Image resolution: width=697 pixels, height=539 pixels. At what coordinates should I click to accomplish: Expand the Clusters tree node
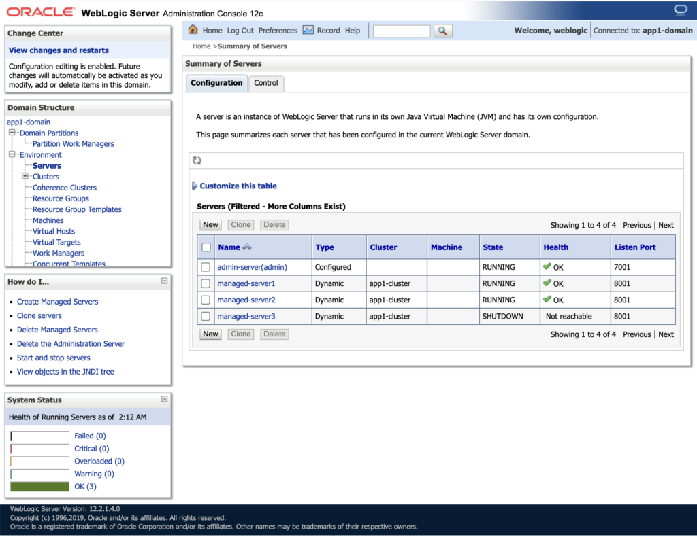(25, 177)
